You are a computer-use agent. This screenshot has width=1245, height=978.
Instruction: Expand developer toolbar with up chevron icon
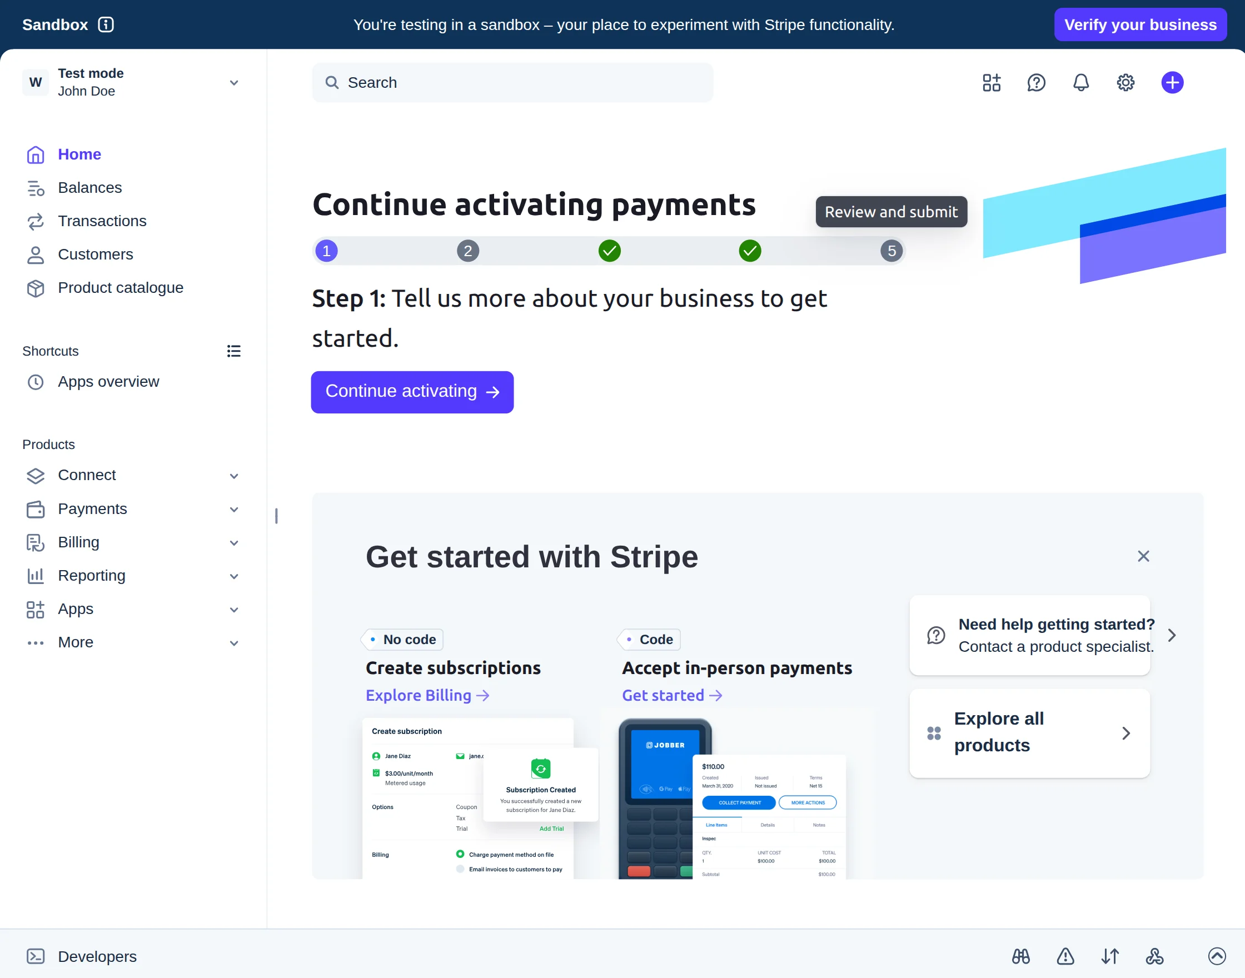pos(1216,956)
